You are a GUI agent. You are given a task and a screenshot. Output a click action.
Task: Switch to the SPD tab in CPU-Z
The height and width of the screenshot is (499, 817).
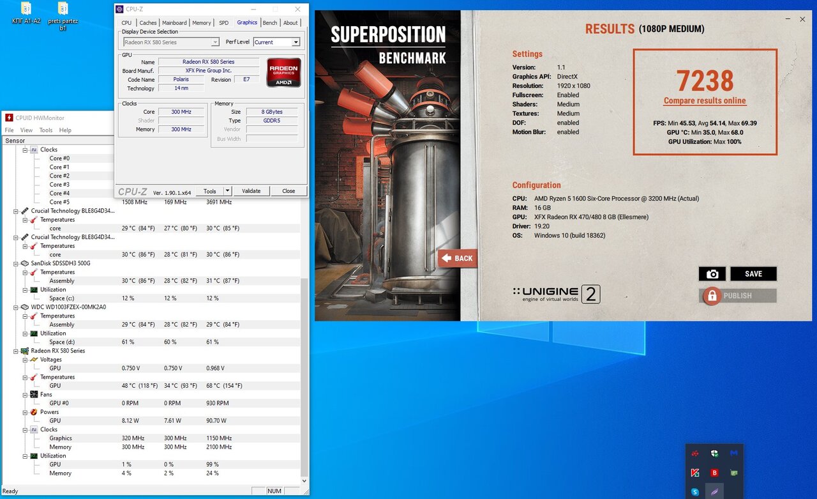tap(223, 22)
